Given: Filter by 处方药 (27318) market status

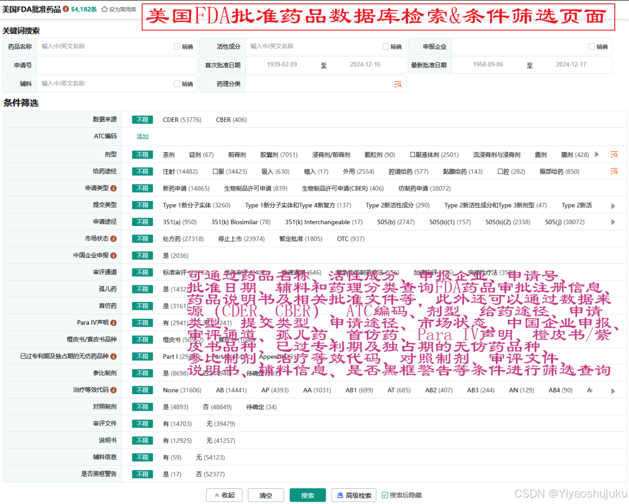Looking at the screenshot, I should coord(183,239).
